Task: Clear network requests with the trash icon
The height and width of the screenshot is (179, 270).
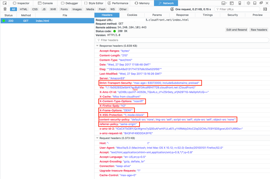Action: pyautogui.click(x=5, y=9)
